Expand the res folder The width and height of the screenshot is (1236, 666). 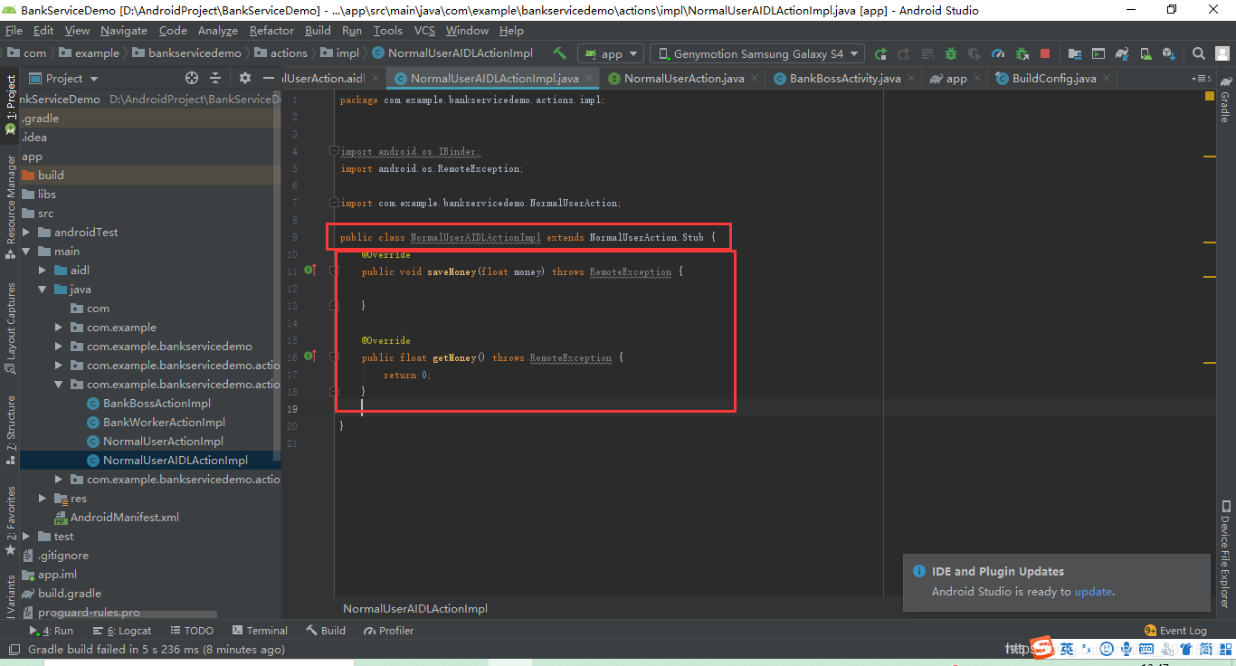pyautogui.click(x=43, y=499)
